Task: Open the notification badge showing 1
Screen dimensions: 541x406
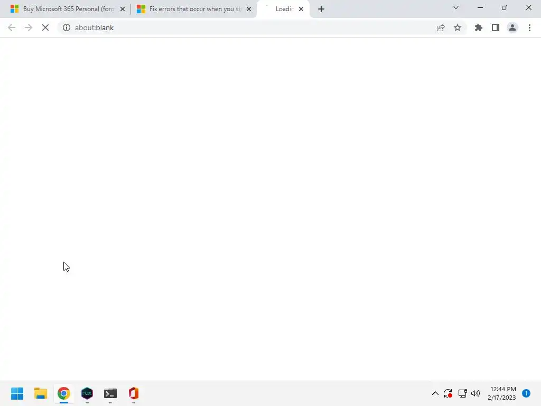Action: tap(526, 393)
